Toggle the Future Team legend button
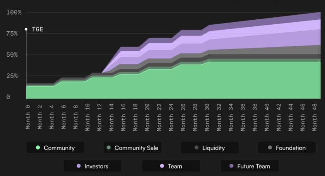 [x=250, y=166]
